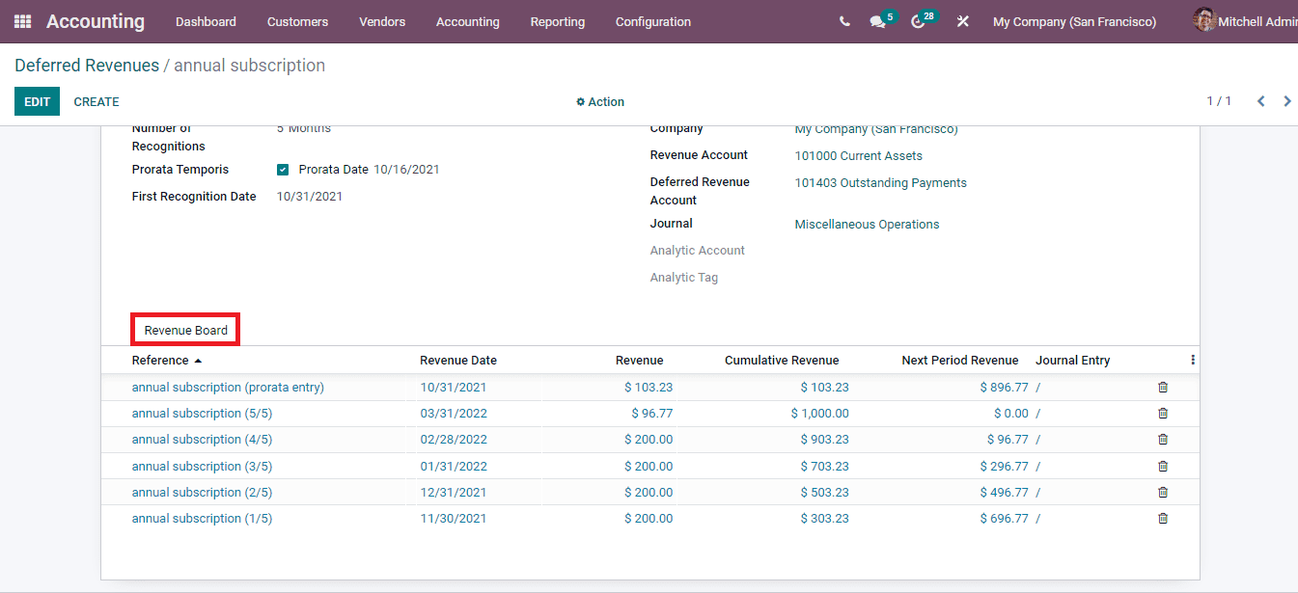The height and width of the screenshot is (593, 1298).
Task: Open the My Company (San Francisco) selector
Action: [x=1074, y=21]
